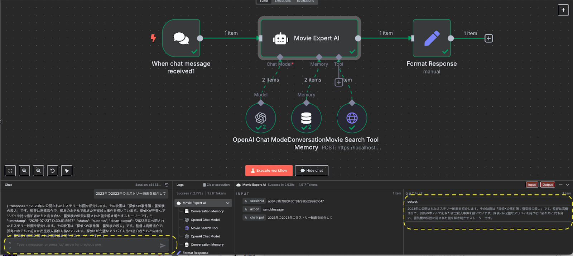
Task: Click the previous message up arrow in chat input
Action: coord(10,243)
